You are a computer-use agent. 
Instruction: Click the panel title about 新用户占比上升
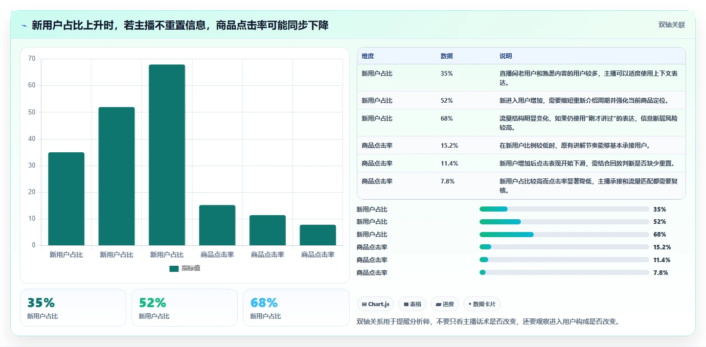pos(180,25)
